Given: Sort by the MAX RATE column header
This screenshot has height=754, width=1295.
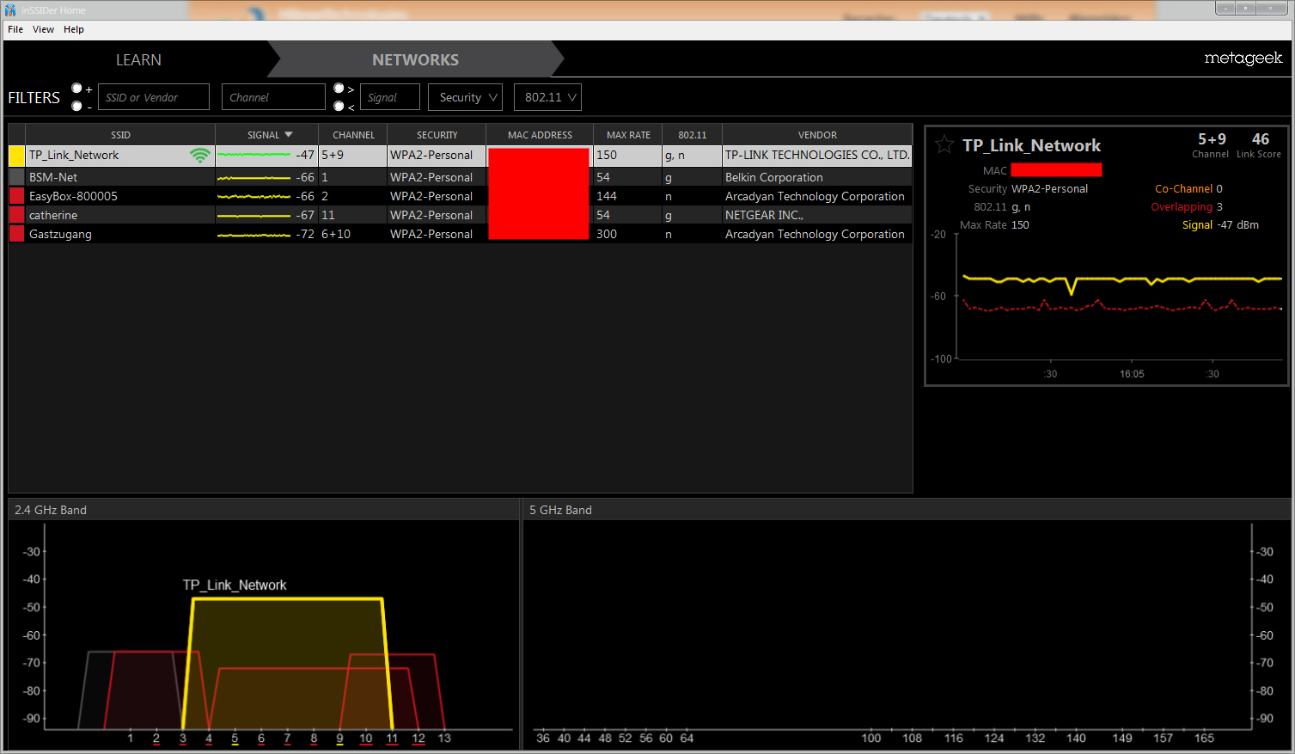Looking at the screenshot, I should point(628,135).
